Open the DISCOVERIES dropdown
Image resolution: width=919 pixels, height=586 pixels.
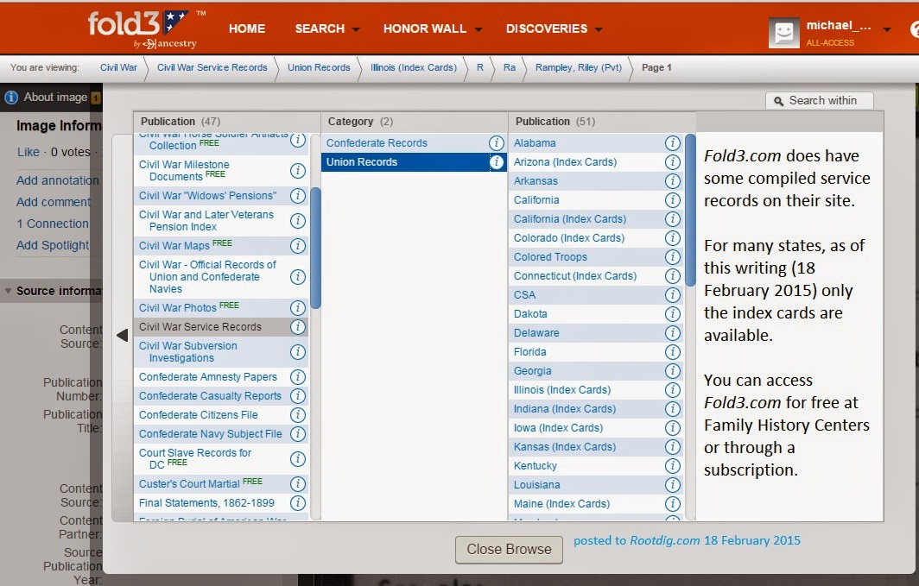[x=554, y=28]
